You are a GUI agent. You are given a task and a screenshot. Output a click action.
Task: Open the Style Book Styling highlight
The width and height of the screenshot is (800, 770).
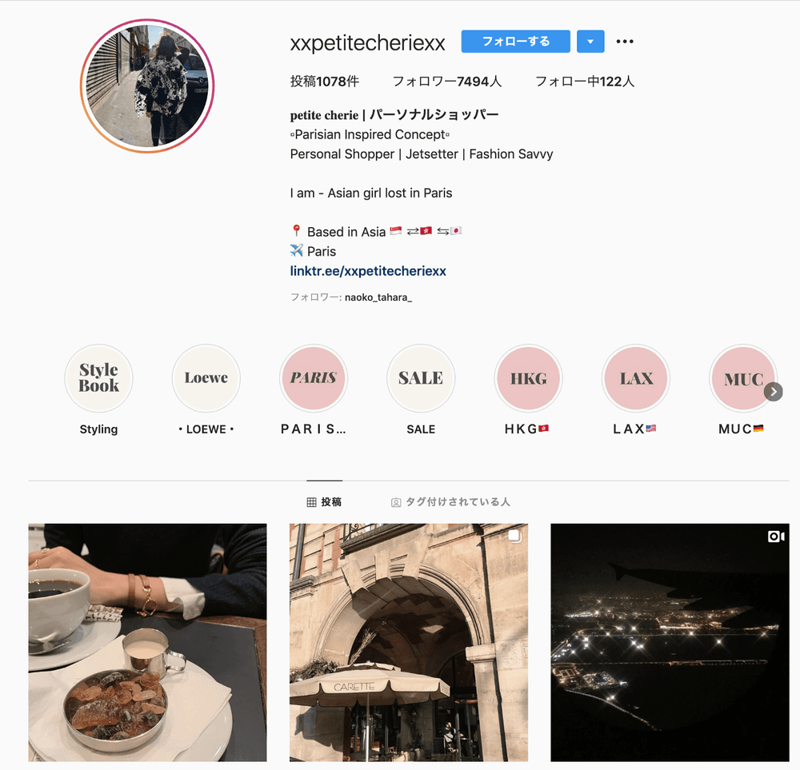[98, 378]
